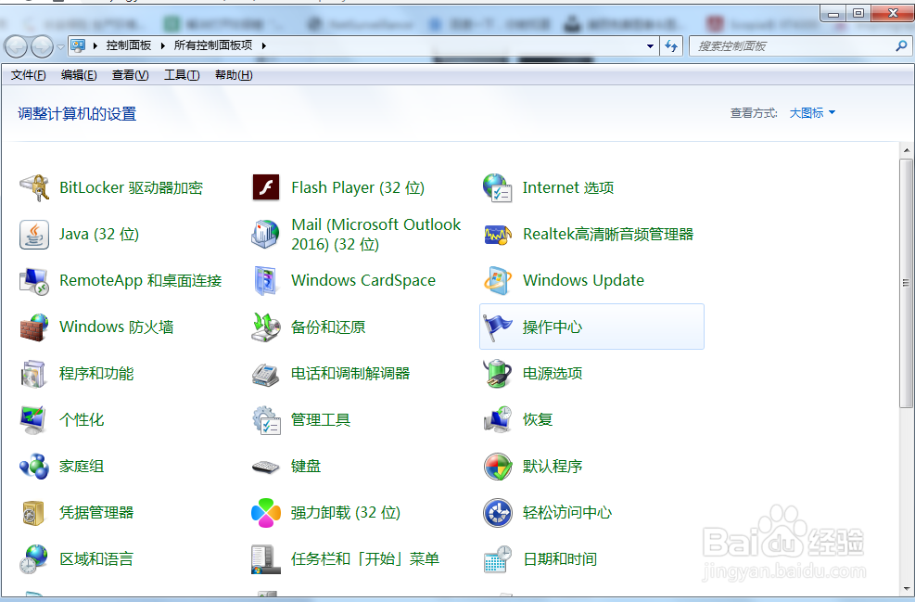Image resolution: width=915 pixels, height=602 pixels.
Task: Open Internet 选项 globe icon
Action: [x=497, y=187]
